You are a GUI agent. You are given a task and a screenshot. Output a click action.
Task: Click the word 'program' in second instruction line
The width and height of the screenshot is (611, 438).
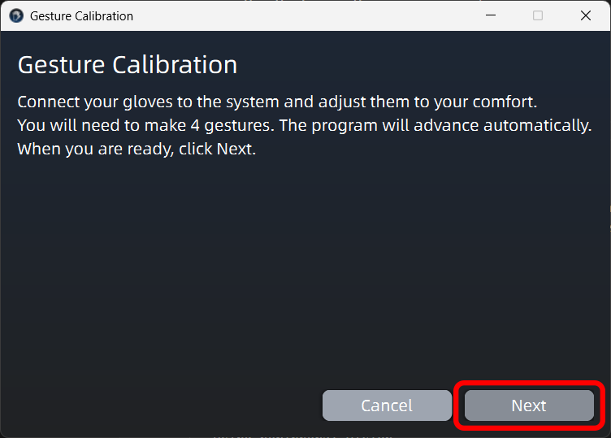[344, 126]
